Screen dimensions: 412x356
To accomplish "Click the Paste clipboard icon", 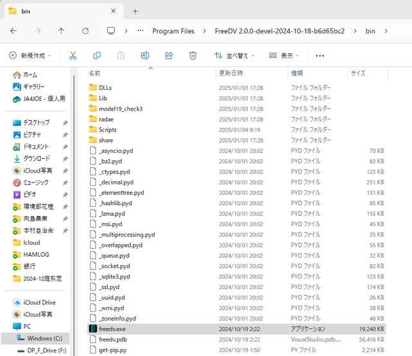I will tap(121, 56).
